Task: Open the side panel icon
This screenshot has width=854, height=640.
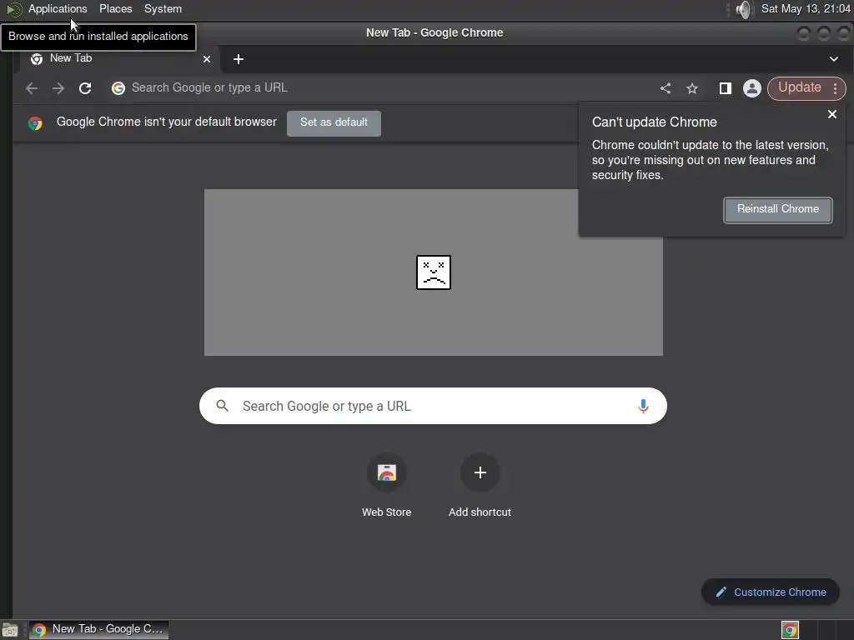Action: 725,88
